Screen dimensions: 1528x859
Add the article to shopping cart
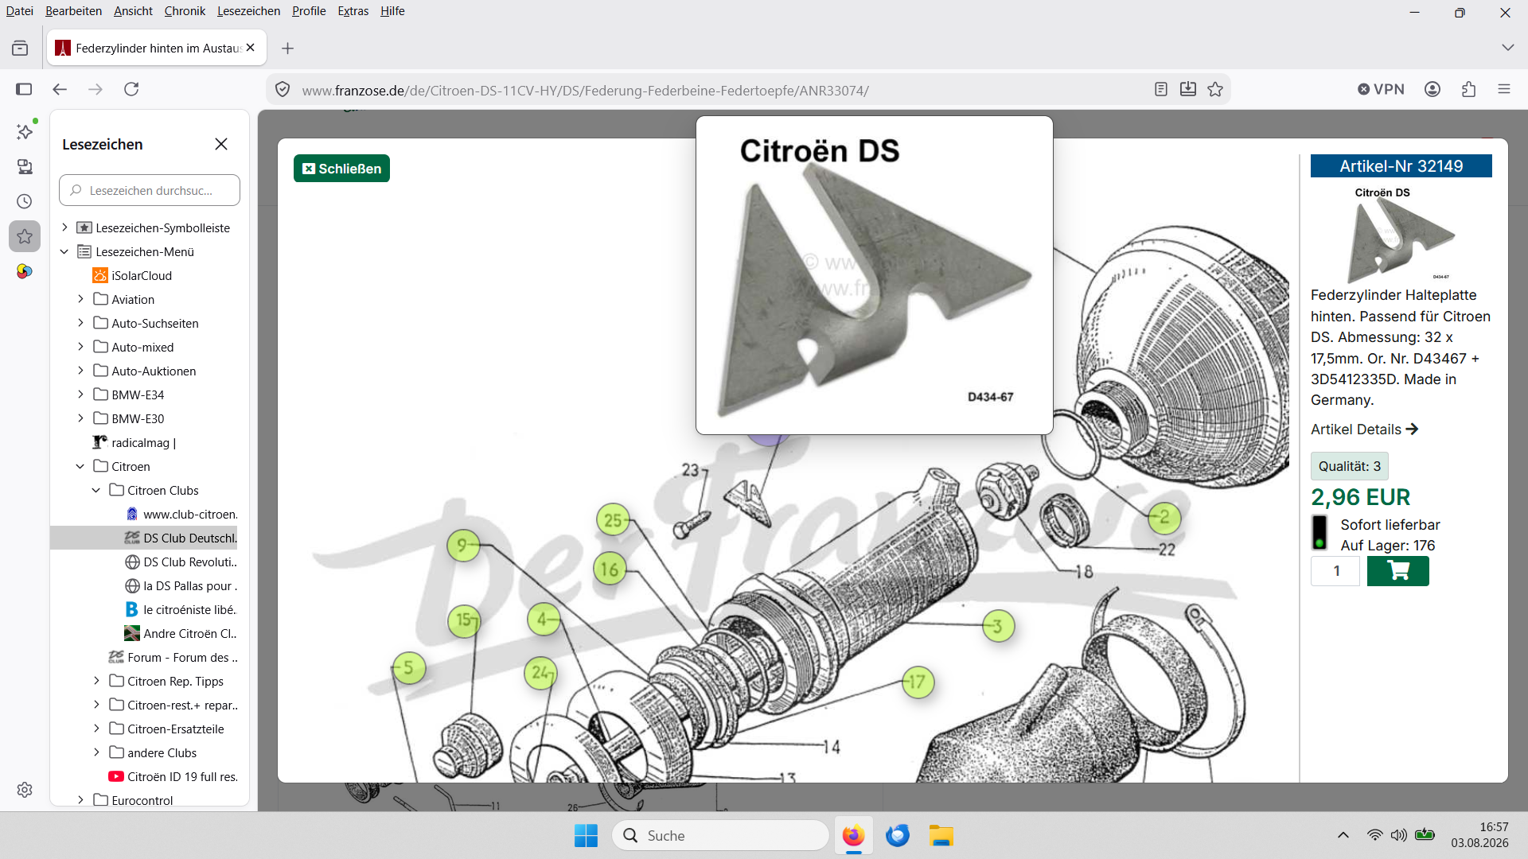pyautogui.click(x=1398, y=571)
